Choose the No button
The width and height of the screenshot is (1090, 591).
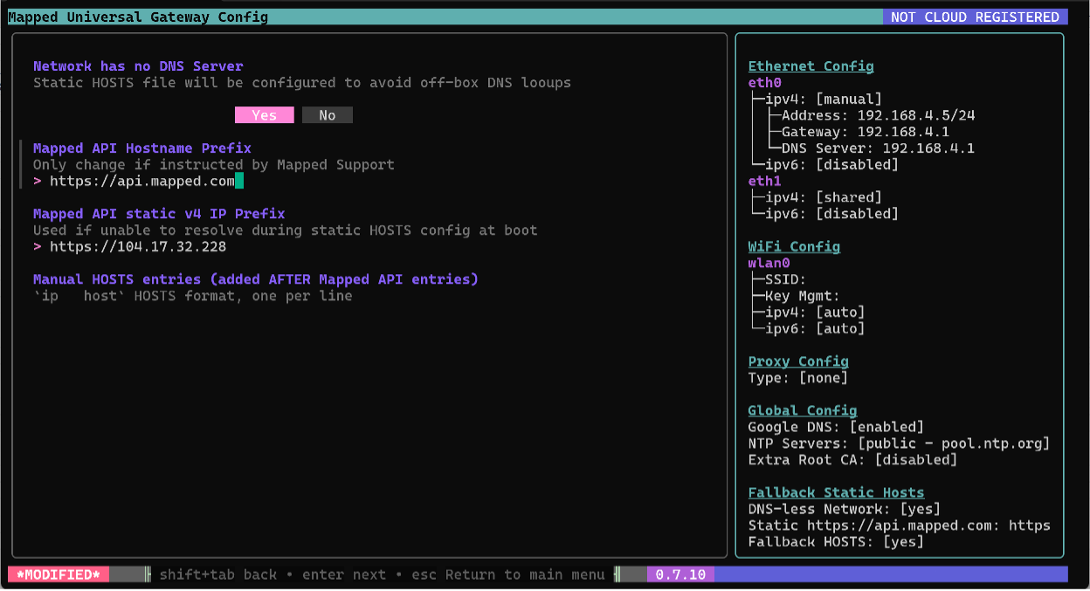(x=328, y=115)
